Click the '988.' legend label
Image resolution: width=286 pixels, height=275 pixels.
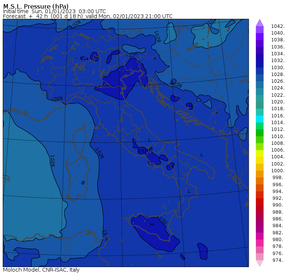278,212
